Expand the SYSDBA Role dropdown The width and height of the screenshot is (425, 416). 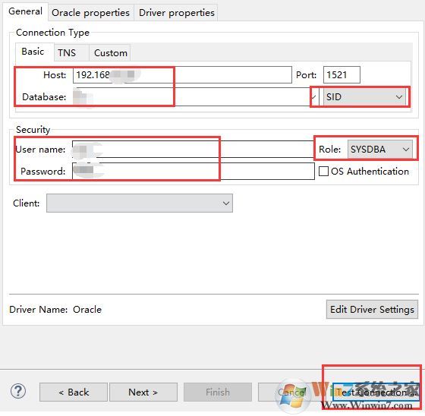pyautogui.click(x=380, y=149)
